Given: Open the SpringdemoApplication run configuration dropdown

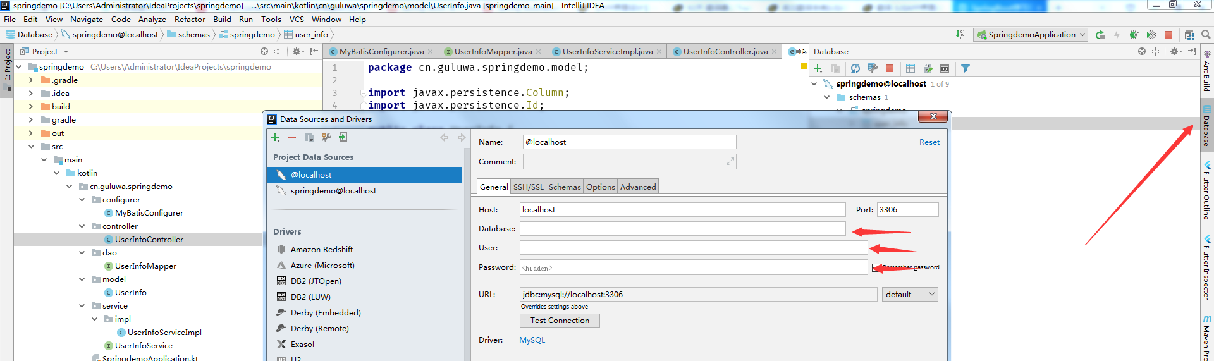Looking at the screenshot, I should [x=1031, y=35].
